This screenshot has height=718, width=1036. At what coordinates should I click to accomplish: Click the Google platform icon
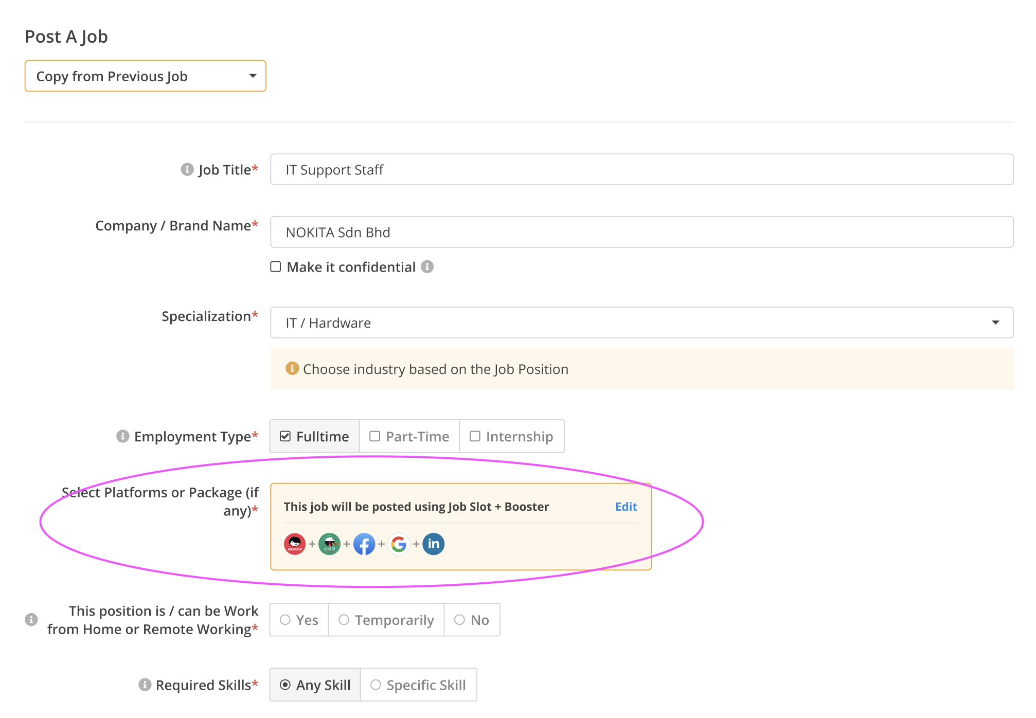click(399, 544)
